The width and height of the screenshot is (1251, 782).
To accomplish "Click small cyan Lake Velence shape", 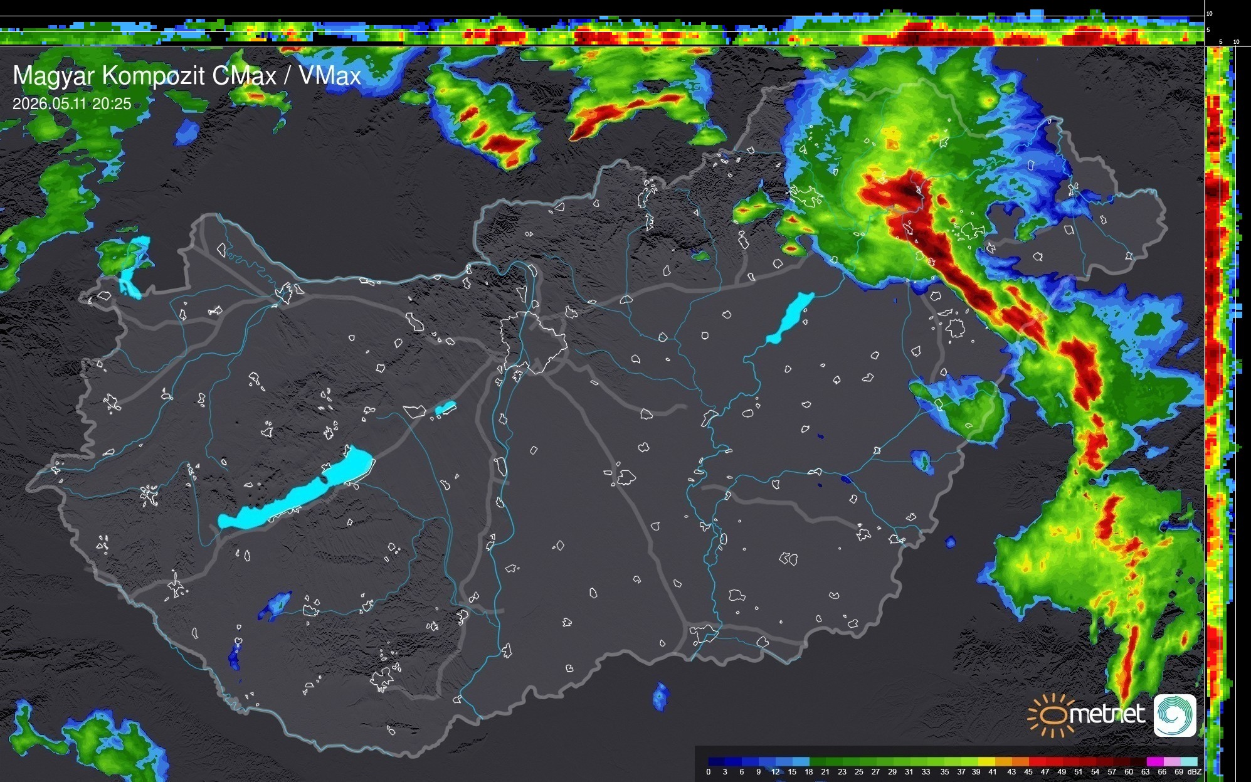I will tap(445, 408).
